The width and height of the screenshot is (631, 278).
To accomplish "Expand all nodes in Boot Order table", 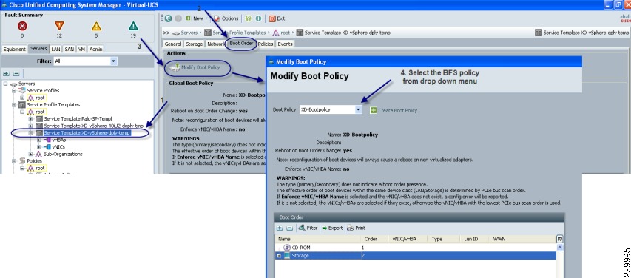I will pyautogui.click(x=280, y=228).
